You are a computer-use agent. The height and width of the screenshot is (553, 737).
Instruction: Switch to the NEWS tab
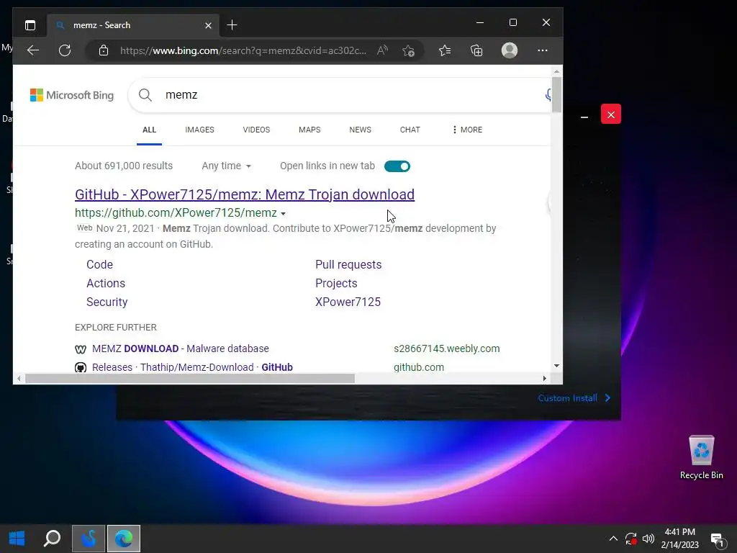tap(360, 130)
